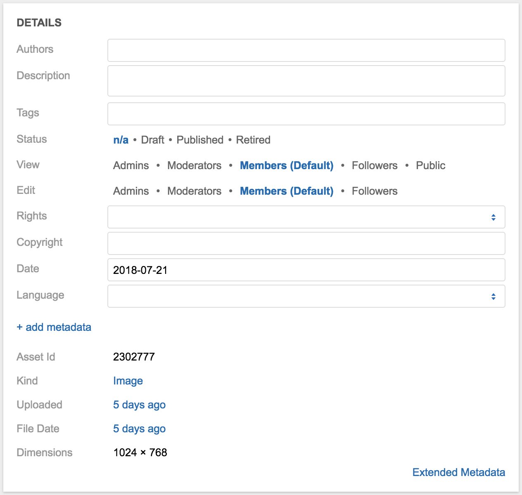Click the Copyright input field
522x495 pixels.
(306, 243)
